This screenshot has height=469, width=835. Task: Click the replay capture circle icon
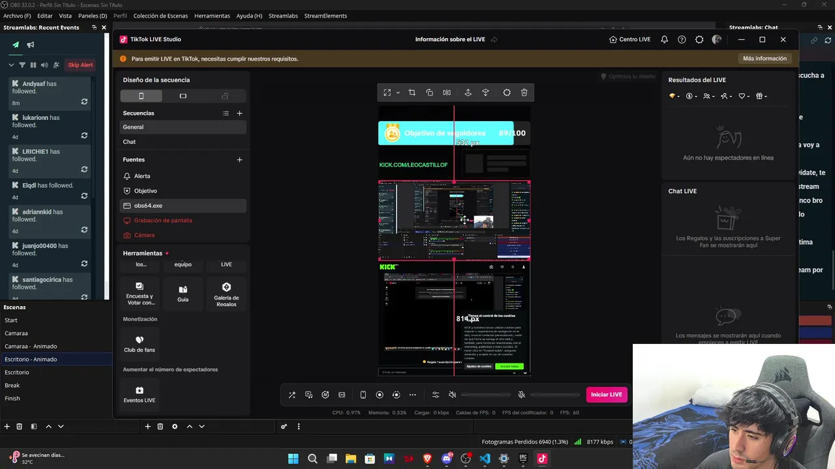coord(396,395)
